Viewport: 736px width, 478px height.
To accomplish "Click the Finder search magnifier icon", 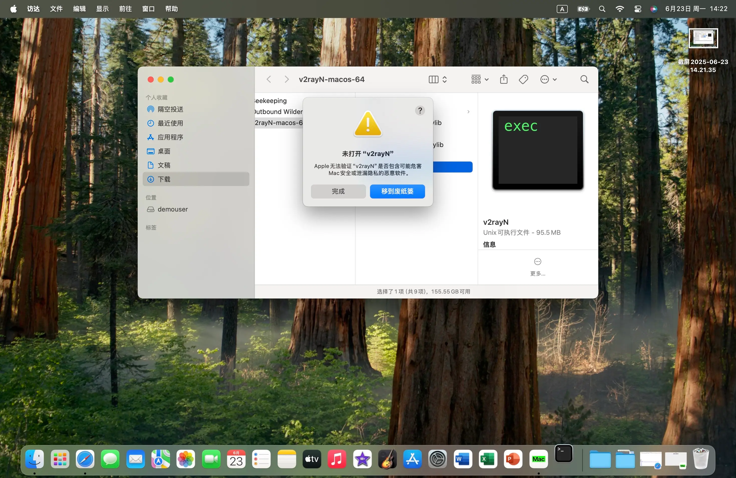I will [x=584, y=79].
